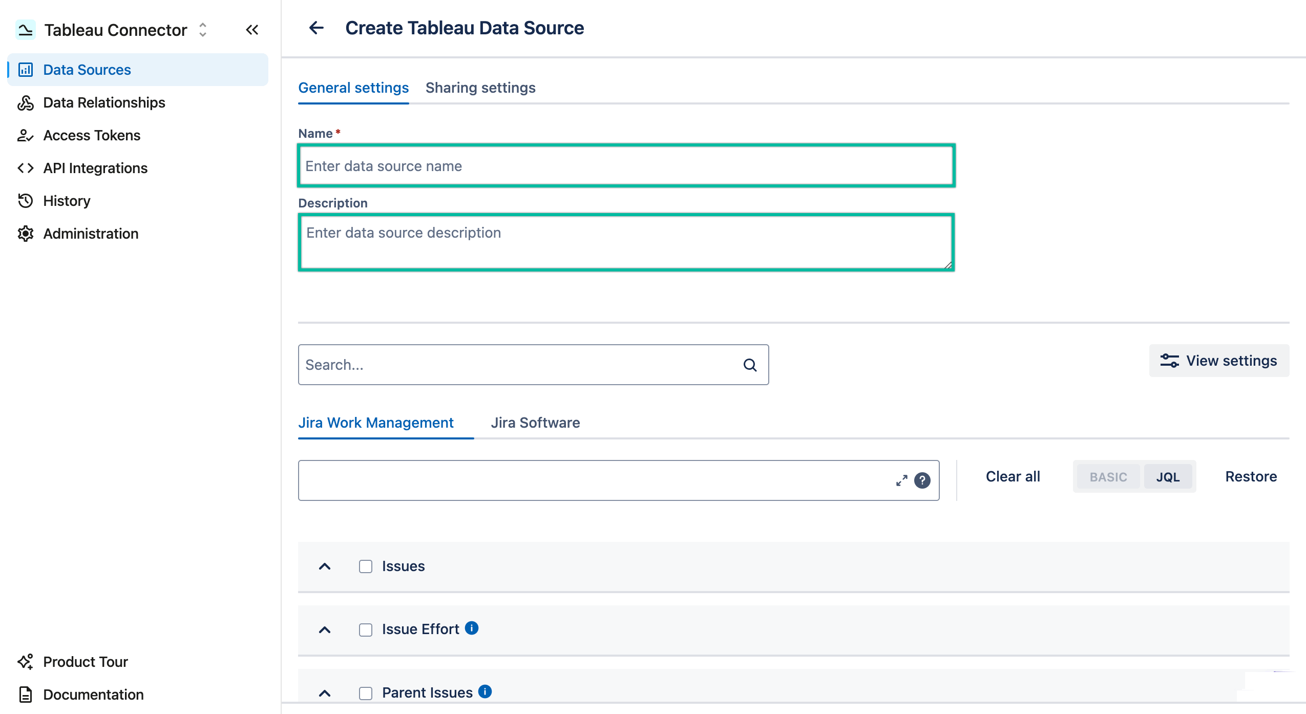Click the Clear all button
This screenshot has height=714, width=1306.
point(1012,476)
